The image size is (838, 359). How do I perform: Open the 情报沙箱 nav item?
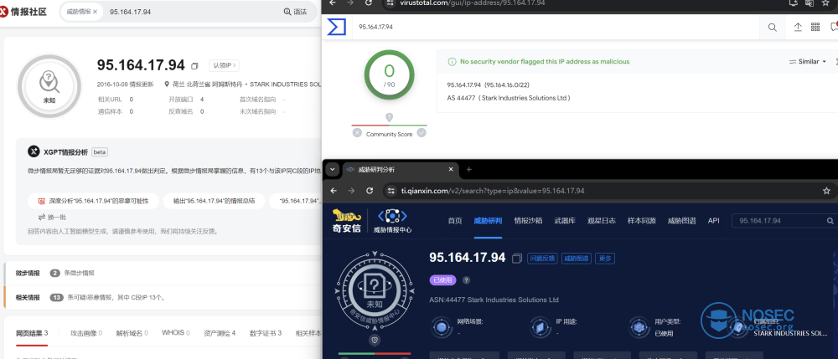pos(528,221)
